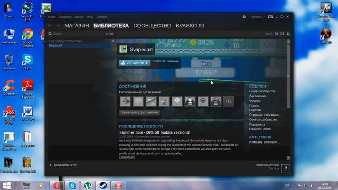Click the RU language indicator in the tray
The width and height of the screenshot is (338, 190).
pos(287,185)
